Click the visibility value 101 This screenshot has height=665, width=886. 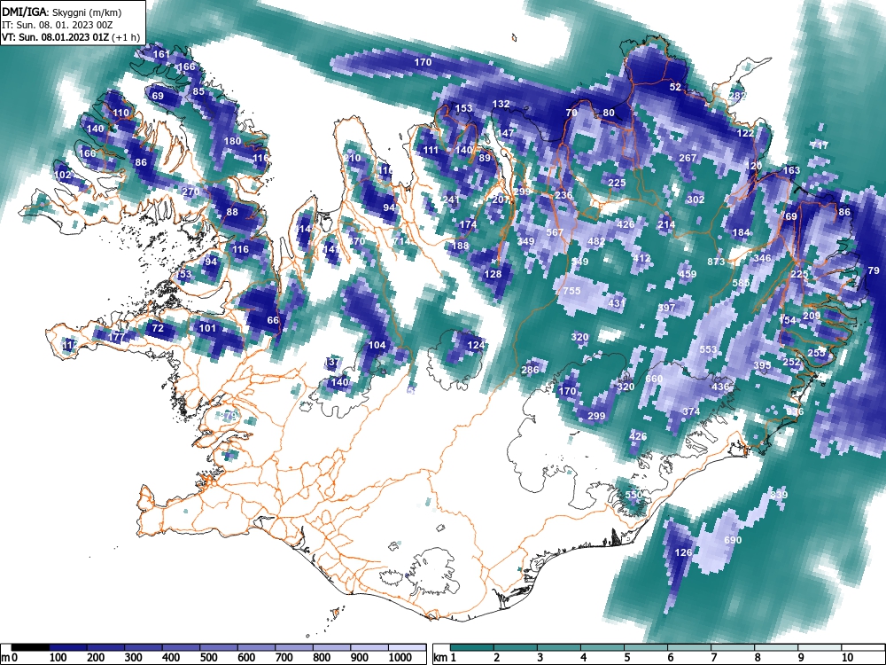[207, 328]
